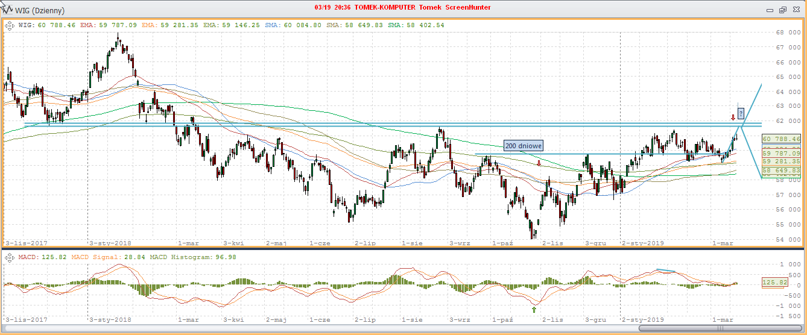Click the question mark annotation box

pyautogui.click(x=741, y=113)
